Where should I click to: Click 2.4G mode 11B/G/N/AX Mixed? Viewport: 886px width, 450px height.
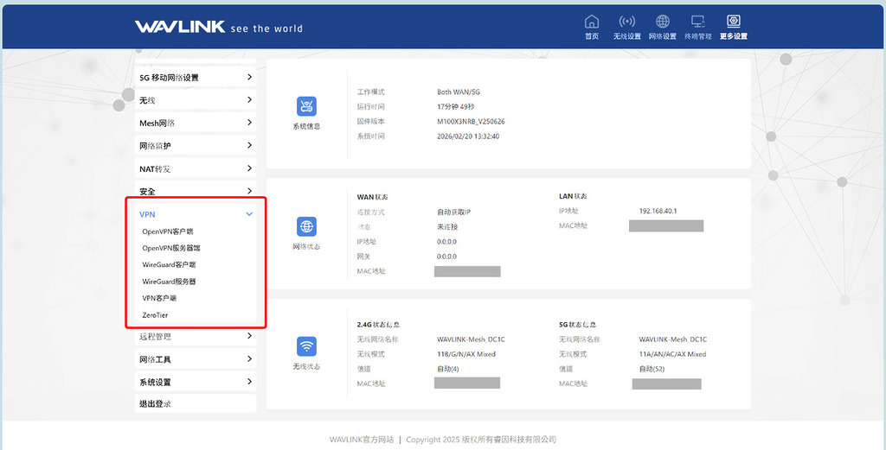pos(466,354)
